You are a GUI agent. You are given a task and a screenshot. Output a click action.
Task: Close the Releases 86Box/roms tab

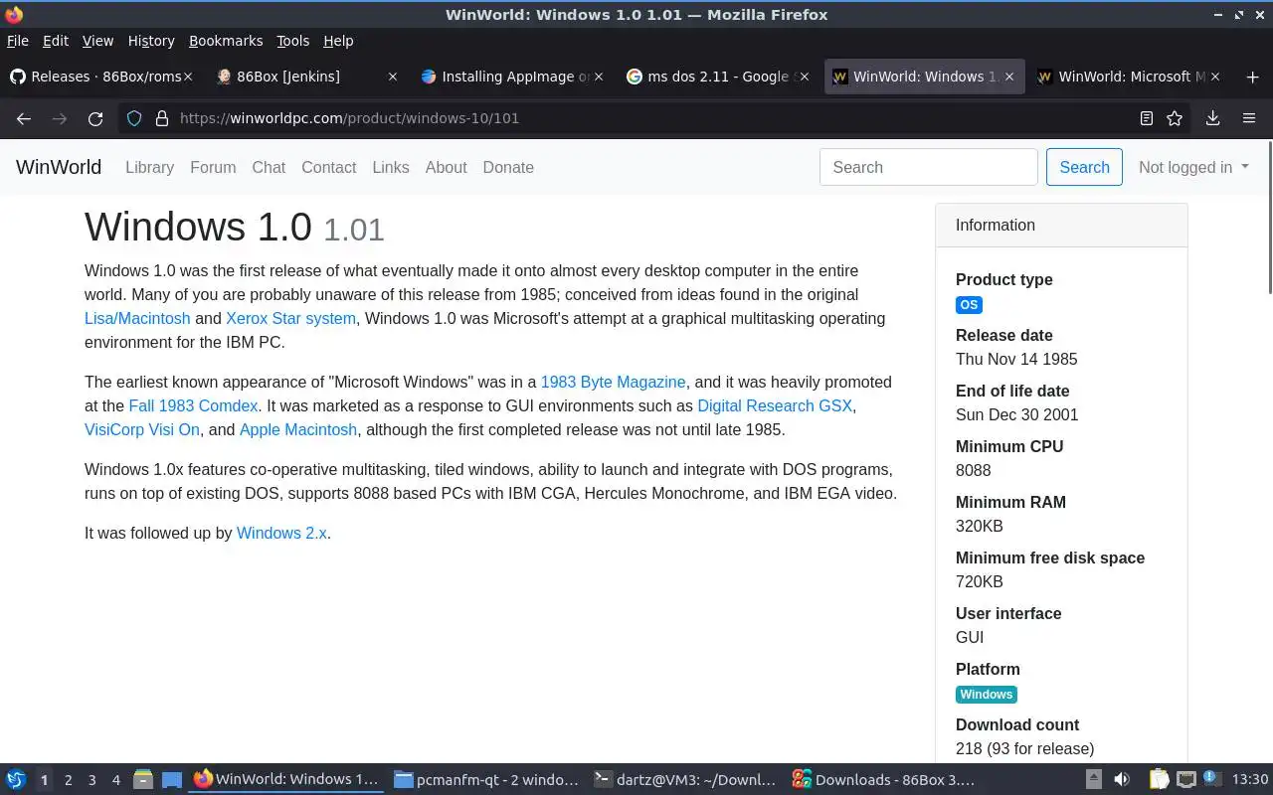coord(188,77)
